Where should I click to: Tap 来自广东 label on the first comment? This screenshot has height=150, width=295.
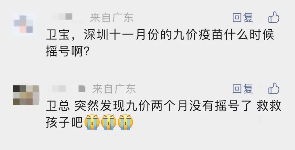(112, 18)
